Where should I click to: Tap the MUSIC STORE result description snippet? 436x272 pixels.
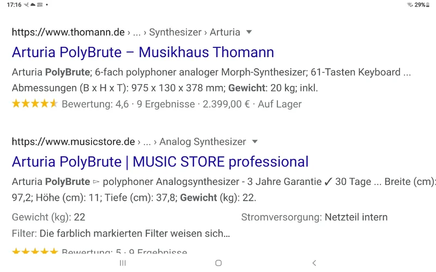pos(218,189)
